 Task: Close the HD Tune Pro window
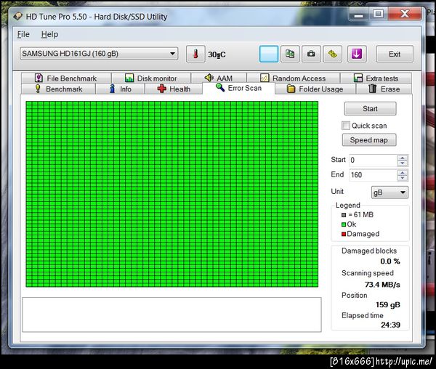tap(405, 14)
